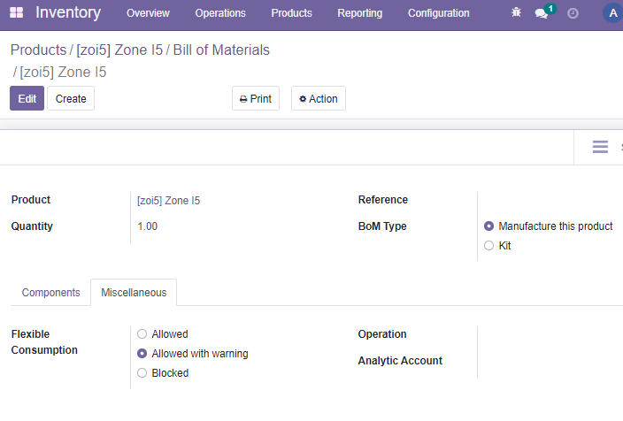
Task: Select Manufacture this product radio option
Action: click(549, 226)
